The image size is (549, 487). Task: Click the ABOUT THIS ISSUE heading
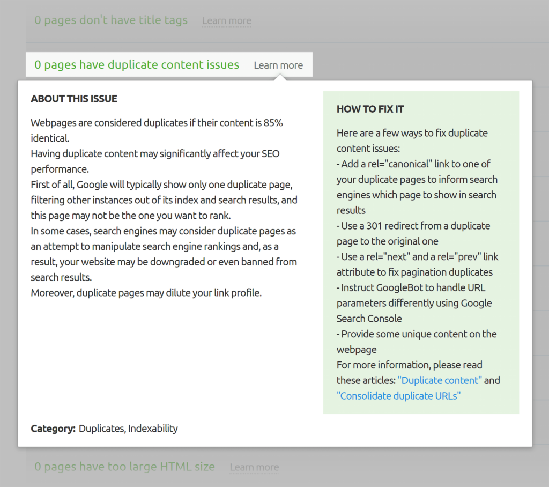[74, 99]
